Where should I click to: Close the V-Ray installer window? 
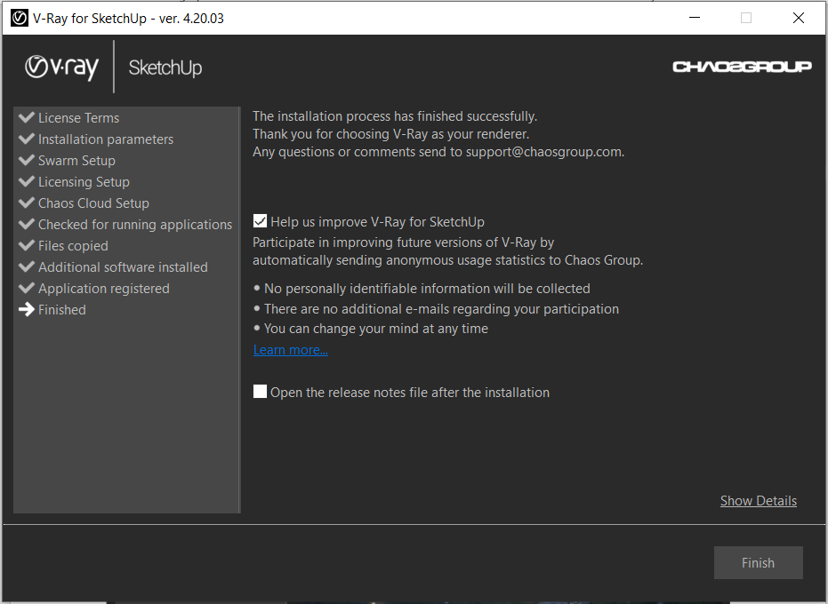pyautogui.click(x=799, y=18)
